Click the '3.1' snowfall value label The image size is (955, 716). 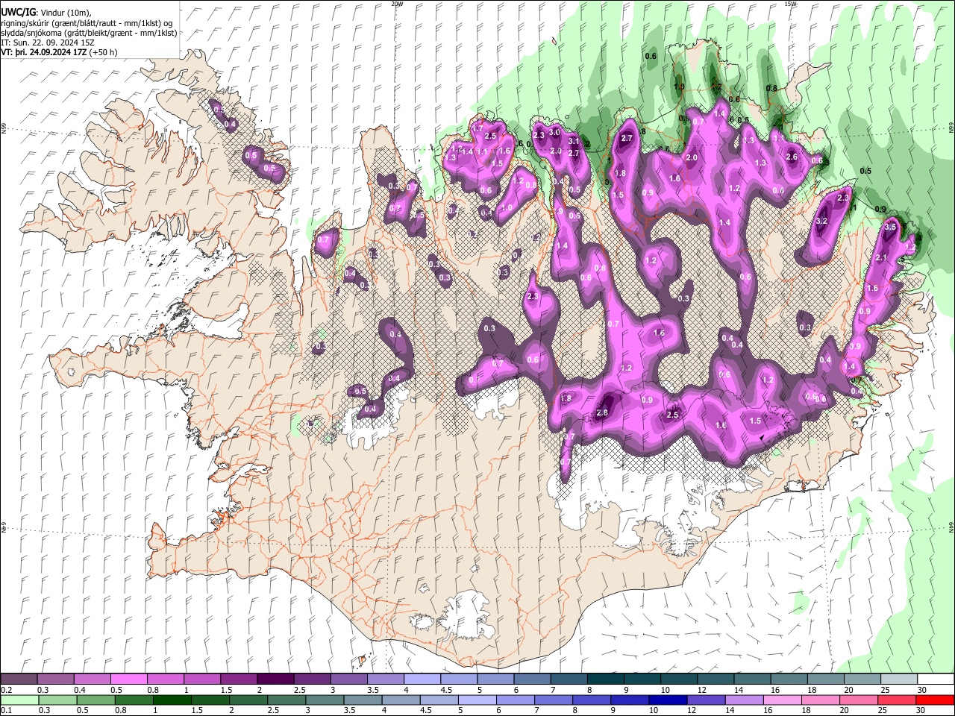[574, 141]
